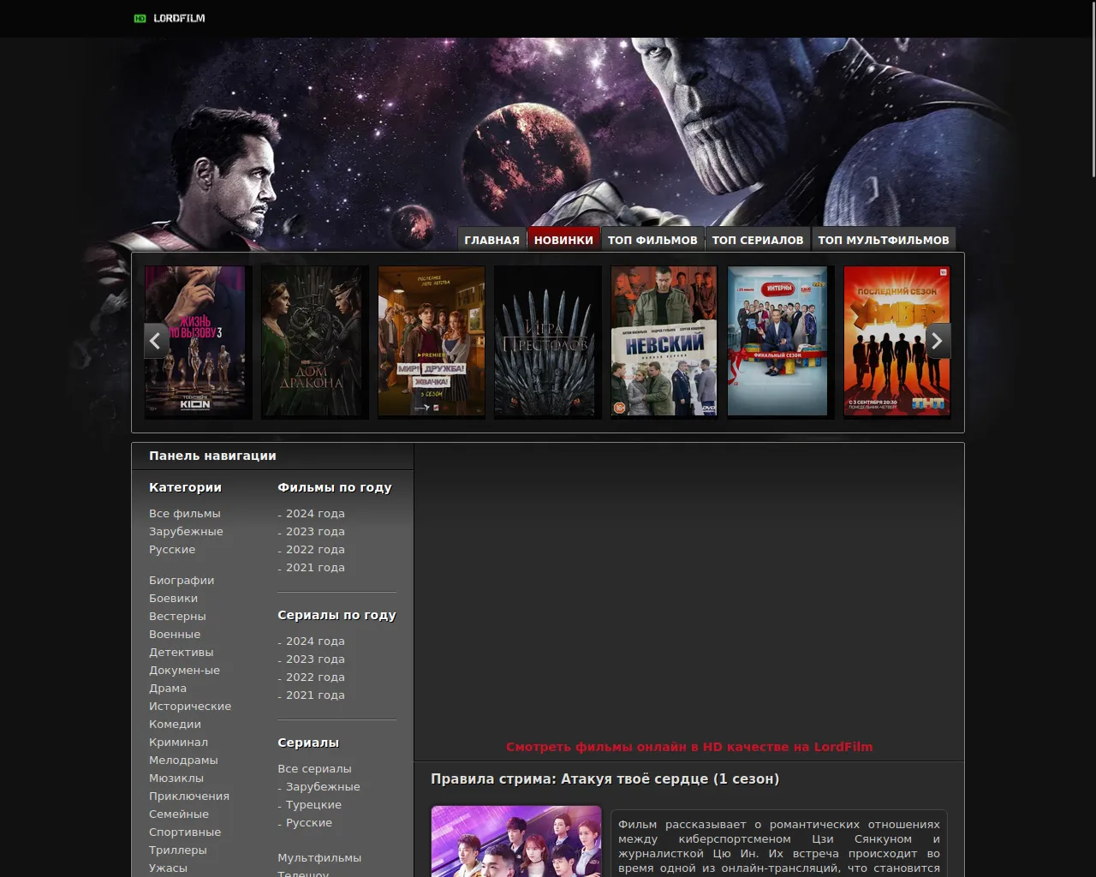Click the LordFilm HD logo
This screenshot has width=1096, height=877.
[x=170, y=18]
